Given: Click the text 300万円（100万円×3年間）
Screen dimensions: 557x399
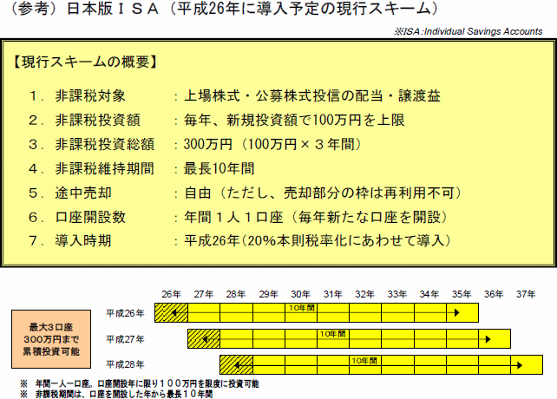Looking at the screenshot, I should point(272,144).
